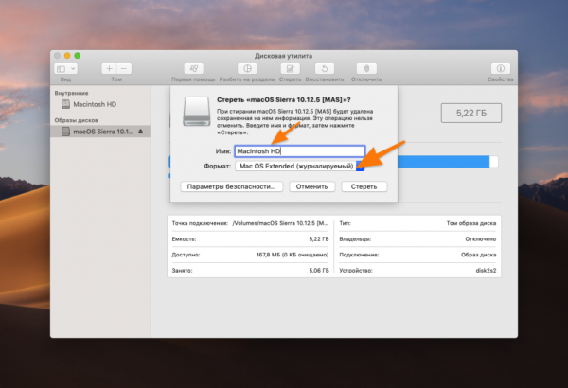Click connection value Образ диска
Screen dimensions: 568x388
[478, 255]
